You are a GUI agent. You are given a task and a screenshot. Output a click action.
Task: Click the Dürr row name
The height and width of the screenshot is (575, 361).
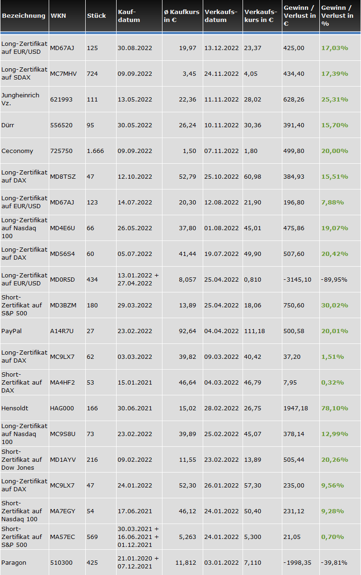pyautogui.click(x=8, y=125)
